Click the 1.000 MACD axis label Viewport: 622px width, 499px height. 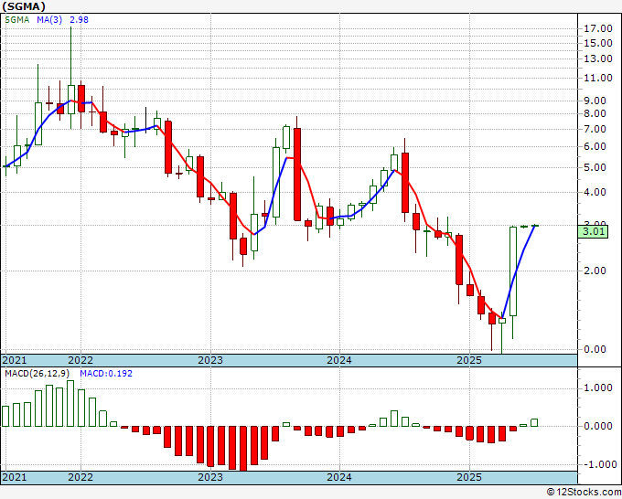click(x=598, y=388)
